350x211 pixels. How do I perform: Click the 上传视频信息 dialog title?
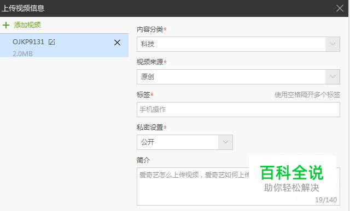tap(23, 8)
